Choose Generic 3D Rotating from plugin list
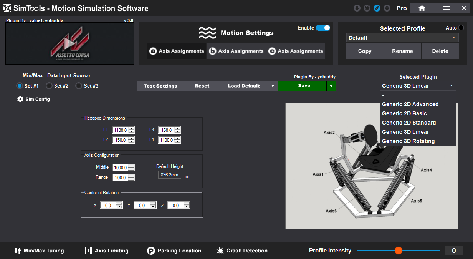473x259 pixels. tap(408, 141)
